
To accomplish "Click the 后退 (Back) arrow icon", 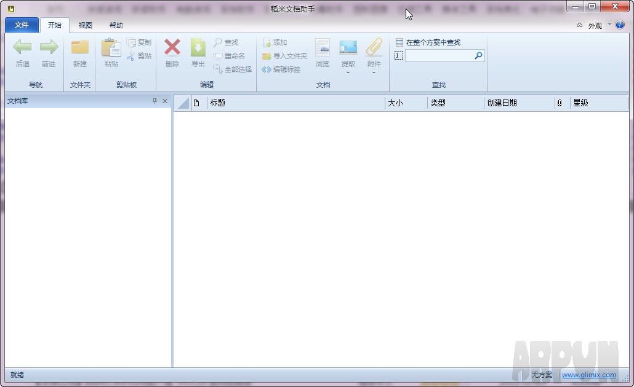I will (x=22, y=48).
